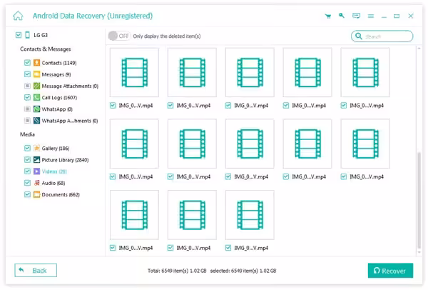This screenshot has height=290, width=428.
Task: Click the Audio music note icon
Action: pos(36,183)
